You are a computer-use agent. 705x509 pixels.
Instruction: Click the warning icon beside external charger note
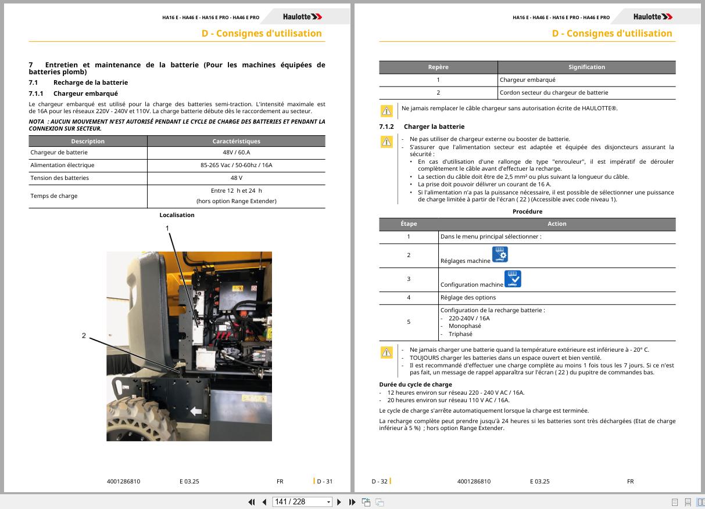click(387, 142)
